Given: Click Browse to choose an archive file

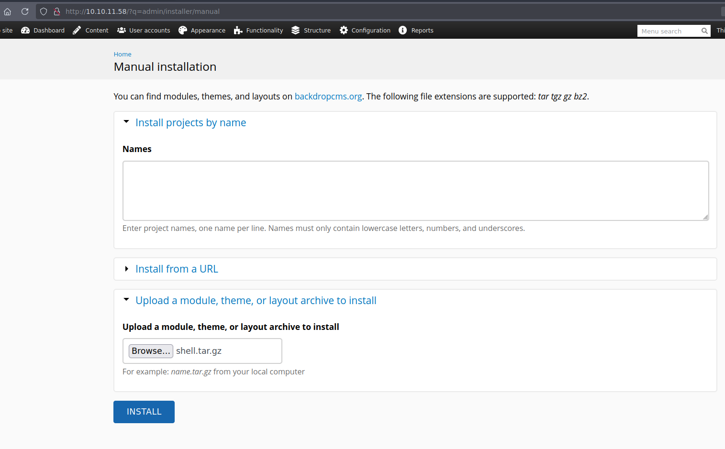Looking at the screenshot, I should click(151, 351).
